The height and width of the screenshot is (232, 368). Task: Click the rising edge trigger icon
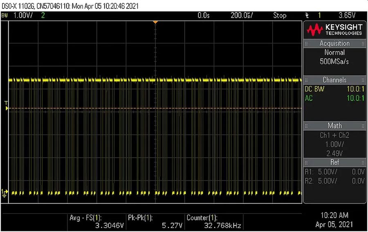(x=307, y=16)
